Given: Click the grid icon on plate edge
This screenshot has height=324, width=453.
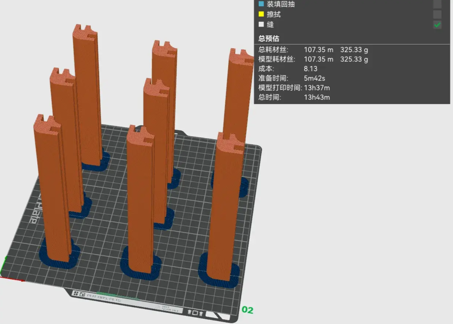Looking at the screenshot, I should (75, 293).
